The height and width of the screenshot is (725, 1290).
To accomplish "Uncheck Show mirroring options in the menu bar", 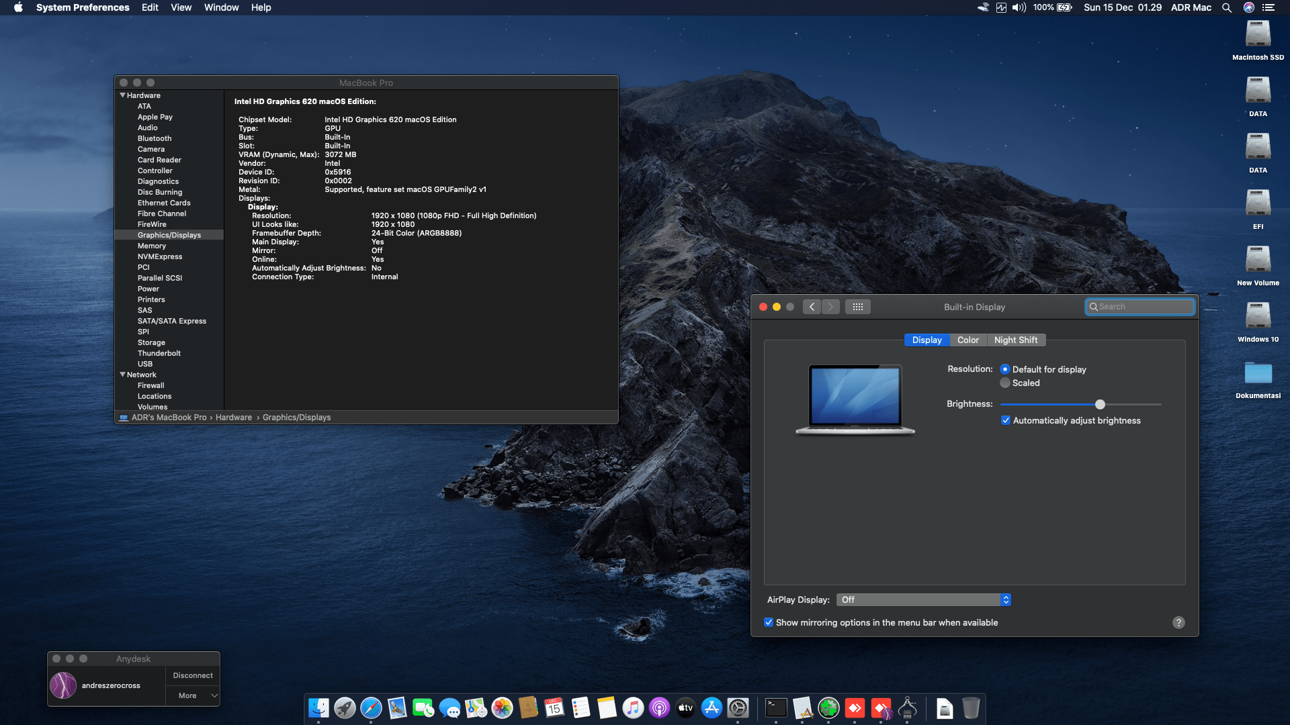I will pyautogui.click(x=769, y=622).
